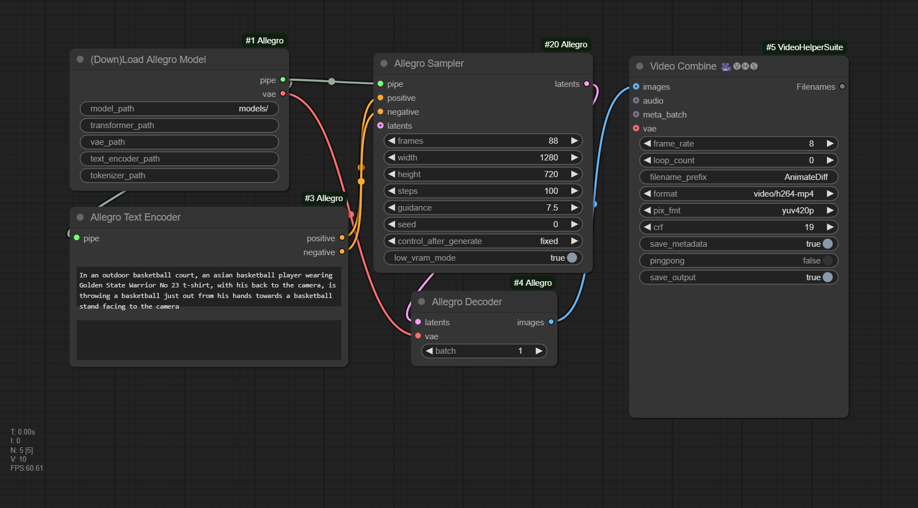Increase frame_rate value with right arrow

830,144
